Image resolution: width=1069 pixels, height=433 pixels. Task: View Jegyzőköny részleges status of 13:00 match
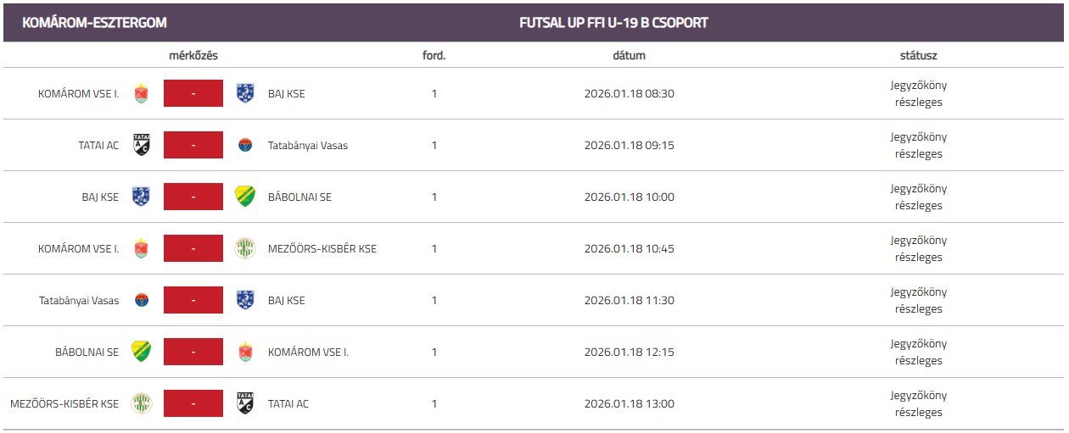coord(918,403)
